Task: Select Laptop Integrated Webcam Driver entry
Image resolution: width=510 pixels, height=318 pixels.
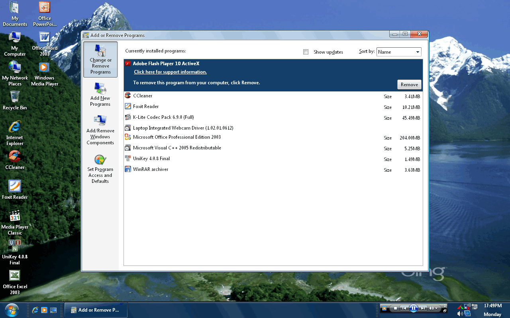Action: [273, 128]
